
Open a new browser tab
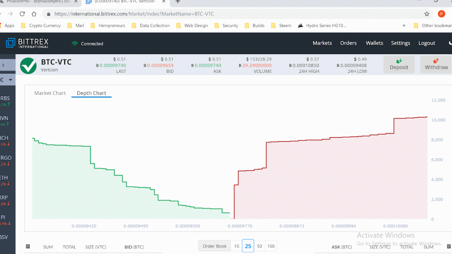coord(178,2)
